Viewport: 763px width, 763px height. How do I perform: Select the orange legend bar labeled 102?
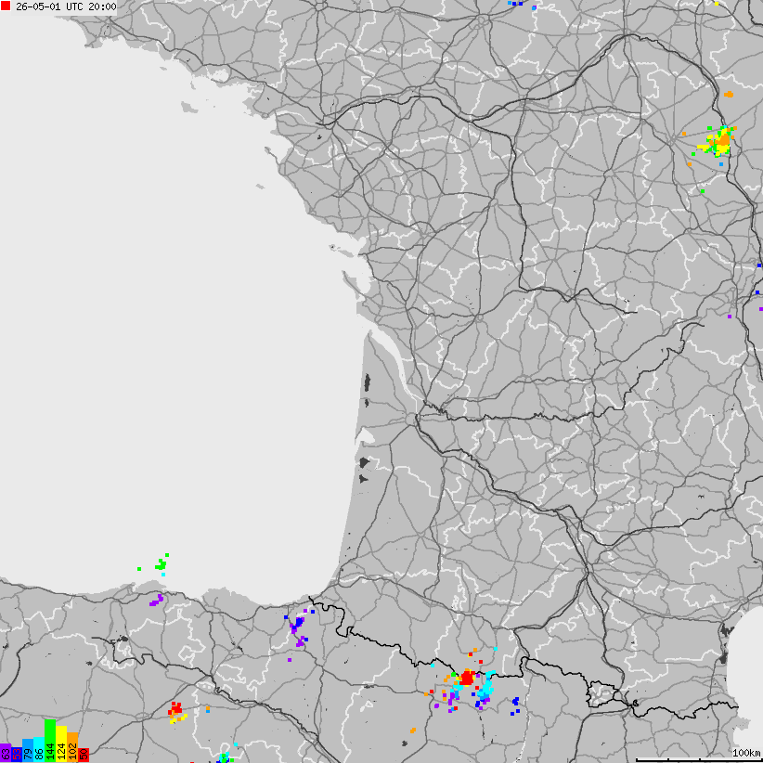(x=72, y=747)
